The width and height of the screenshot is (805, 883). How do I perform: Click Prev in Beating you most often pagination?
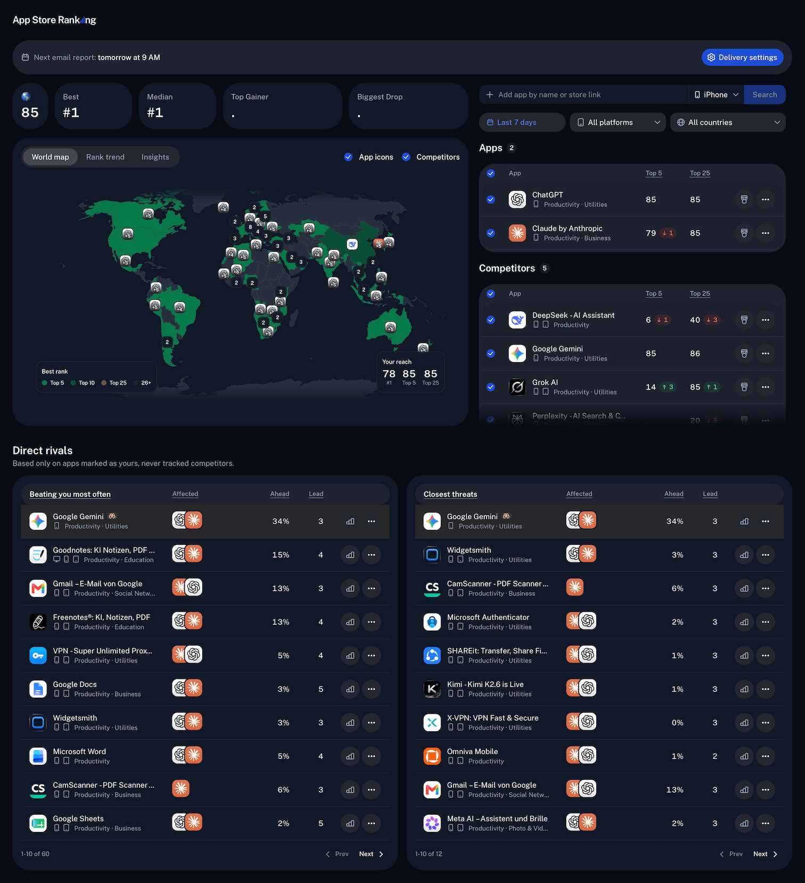click(x=337, y=854)
